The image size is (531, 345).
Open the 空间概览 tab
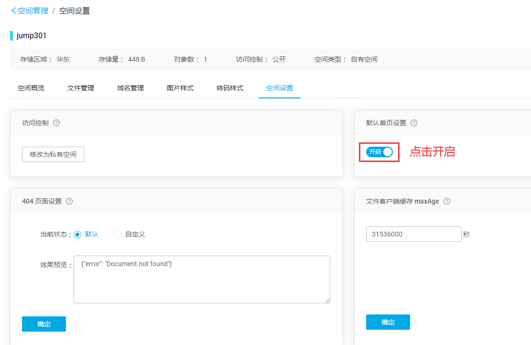point(31,88)
